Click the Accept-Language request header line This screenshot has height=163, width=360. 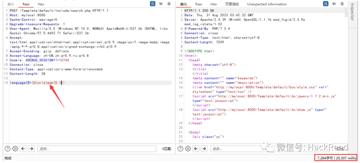point(49,56)
